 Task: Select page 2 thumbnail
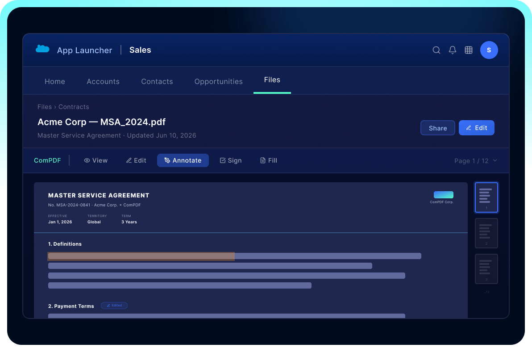click(486, 233)
